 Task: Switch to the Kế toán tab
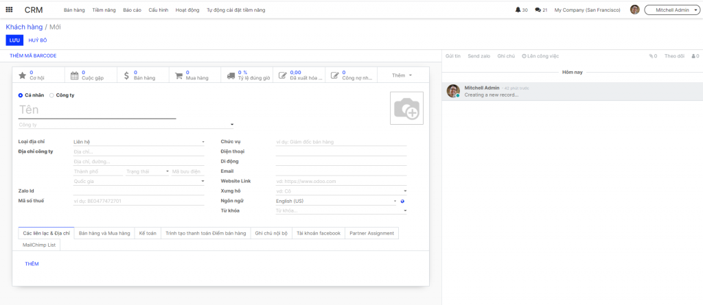pos(148,233)
